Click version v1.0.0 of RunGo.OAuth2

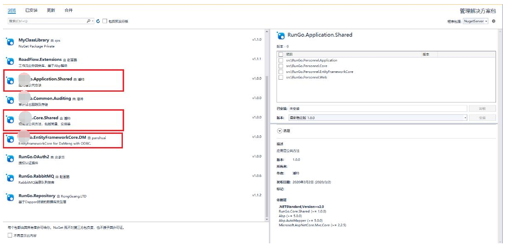[x=257, y=156]
